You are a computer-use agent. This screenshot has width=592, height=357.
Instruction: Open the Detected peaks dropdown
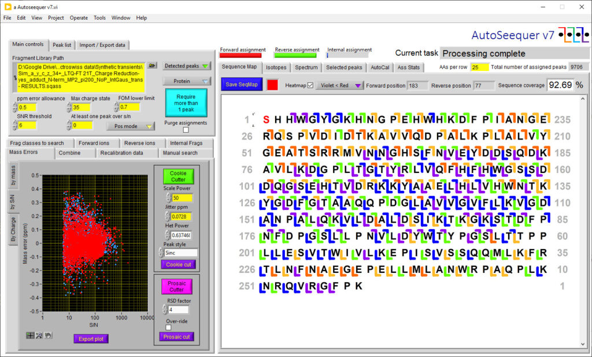pyautogui.click(x=187, y=66)
